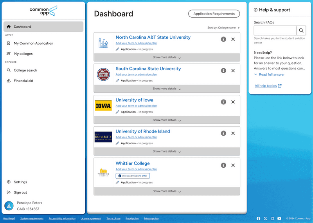Expand details for South Carolina State University
The height and width of the screenshot is (223, 313).
pyautogui.click(x=167, y=89)
